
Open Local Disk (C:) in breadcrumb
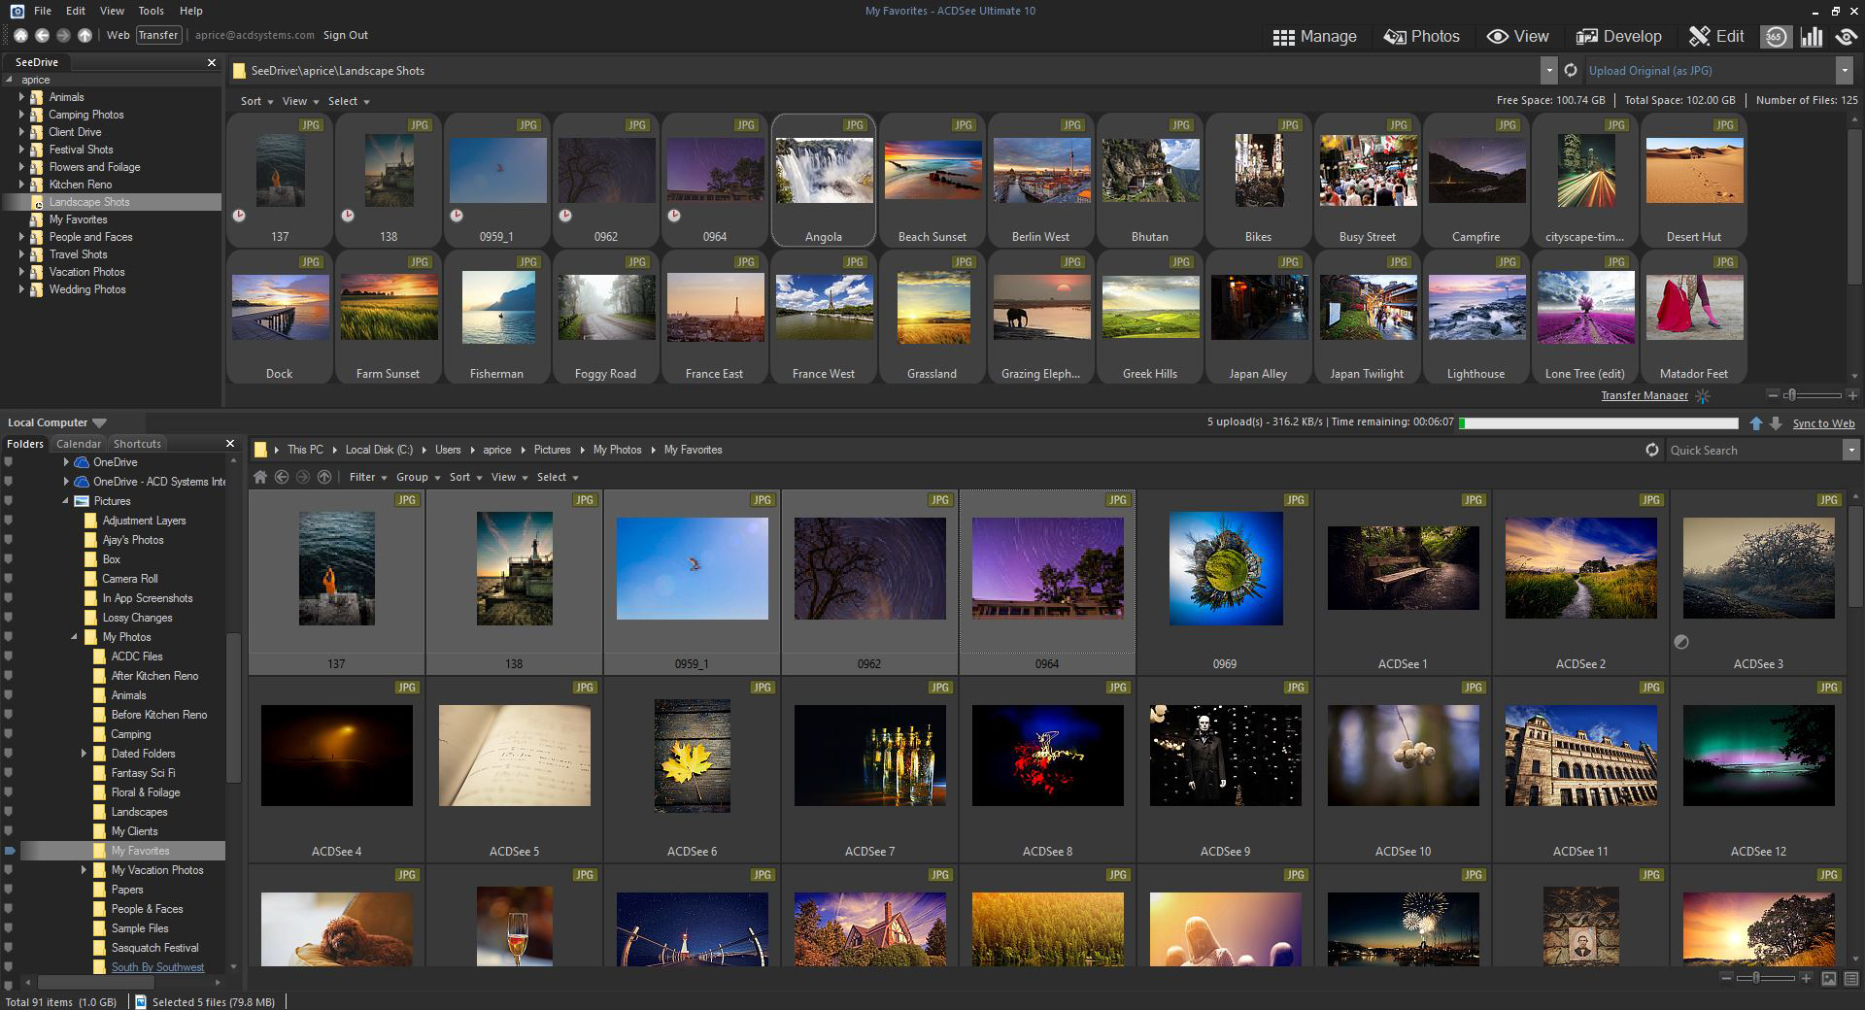[379, 450]
